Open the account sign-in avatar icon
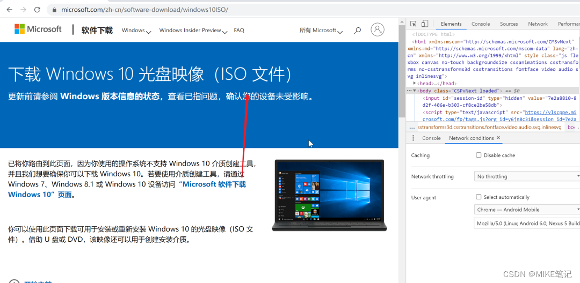This screenshot has height=283, width=580. pyautogui.click(x=378, y=29)
